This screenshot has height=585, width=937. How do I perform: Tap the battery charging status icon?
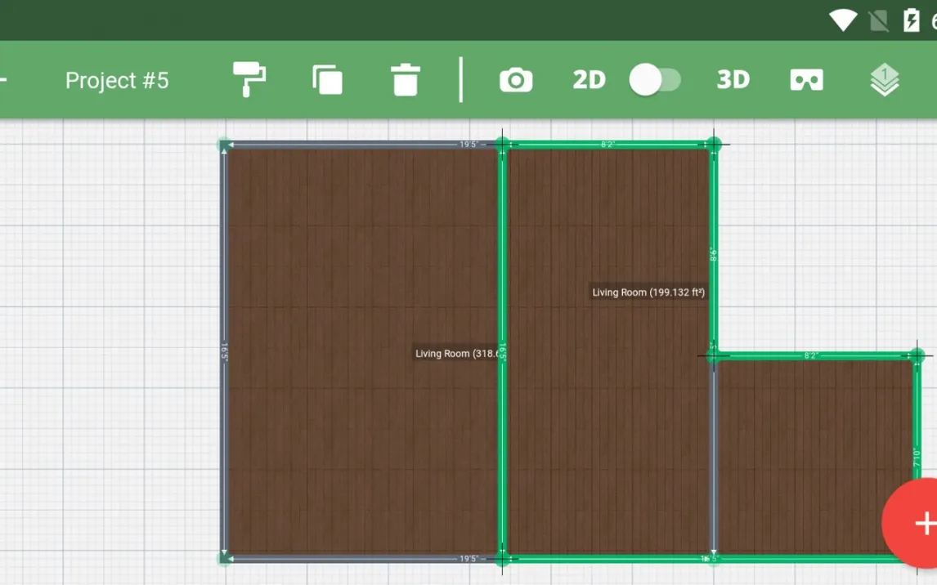click(x=911, y=20)
